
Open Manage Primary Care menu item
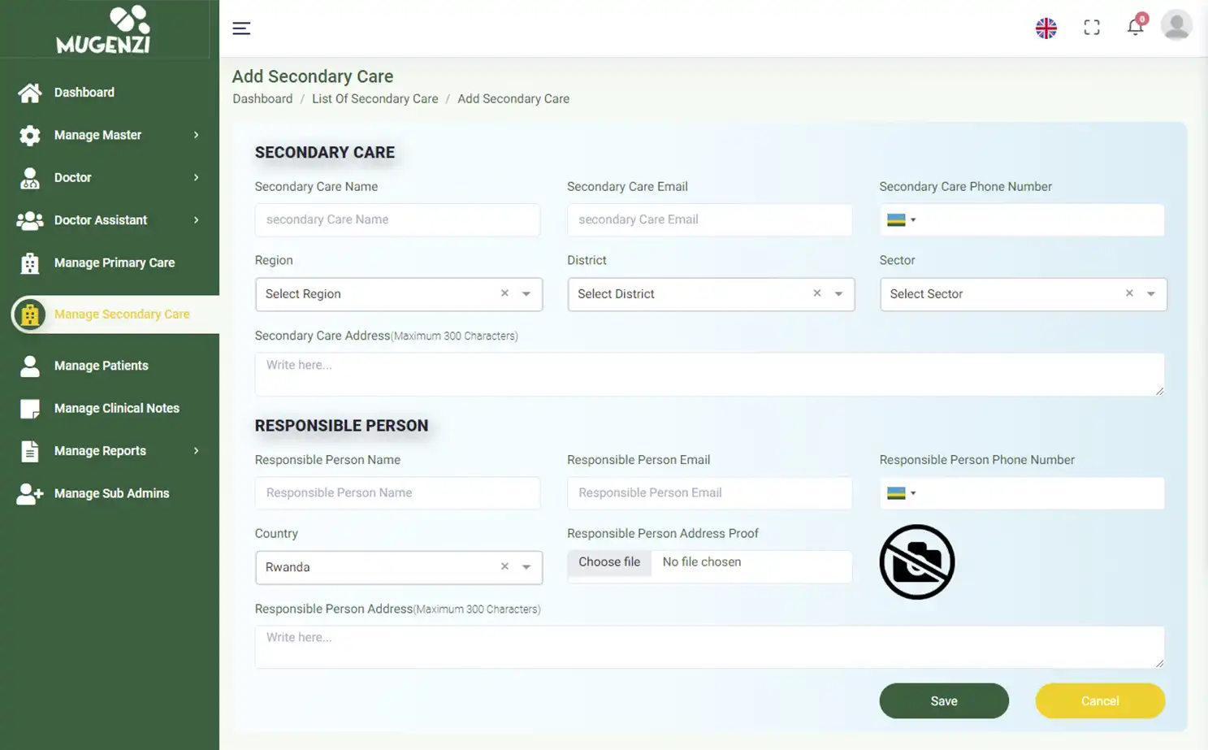(x=114, y=262)
